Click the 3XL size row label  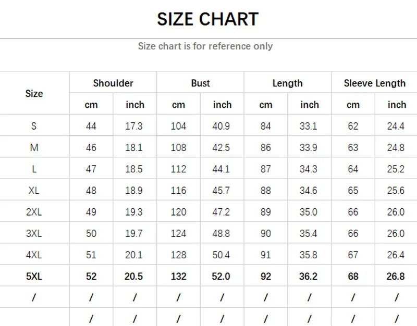34,234
